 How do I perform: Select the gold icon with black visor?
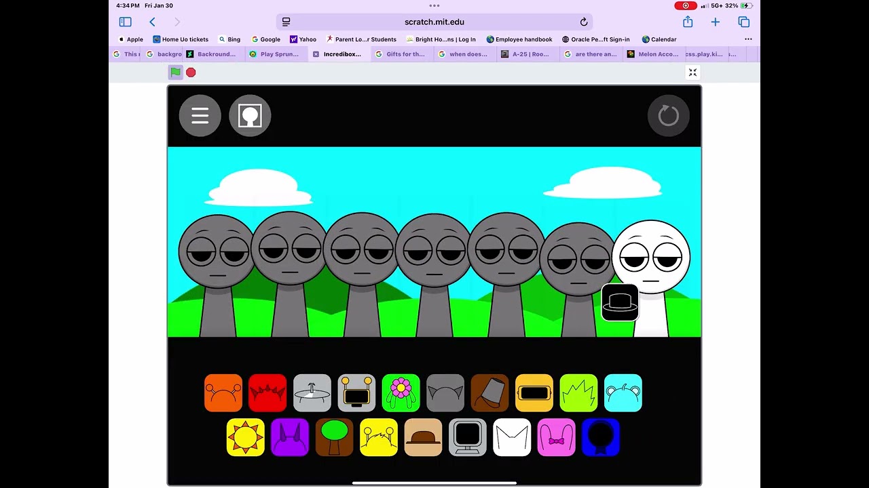click(x=534, y=393)
